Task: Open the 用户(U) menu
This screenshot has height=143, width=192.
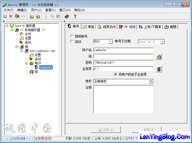Action: pyautogui.click(x=36, y=10)
